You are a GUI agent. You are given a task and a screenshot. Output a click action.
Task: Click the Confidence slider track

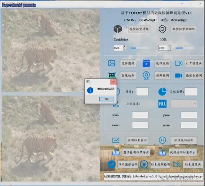(x=140, y=48)
